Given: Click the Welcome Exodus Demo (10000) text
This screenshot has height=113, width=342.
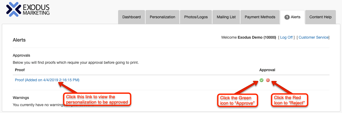Looking at the screenshot, I should tap(249, 37).
